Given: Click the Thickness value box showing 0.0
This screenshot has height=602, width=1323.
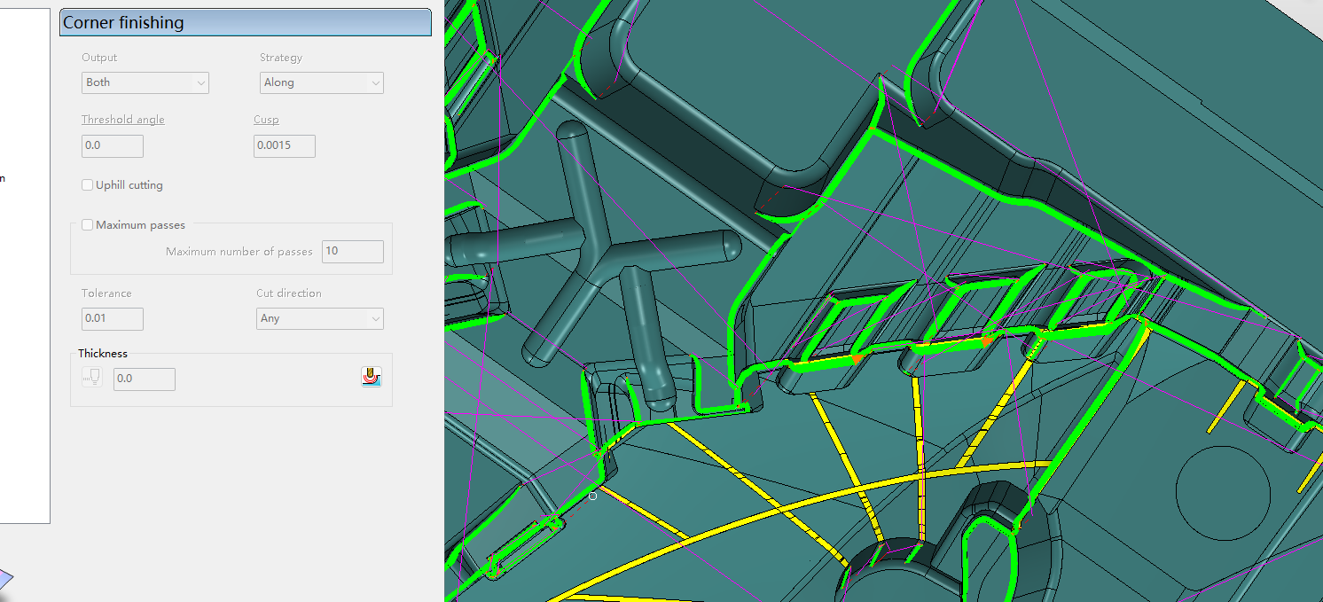Looking at the screenshot, I should 144,379.
